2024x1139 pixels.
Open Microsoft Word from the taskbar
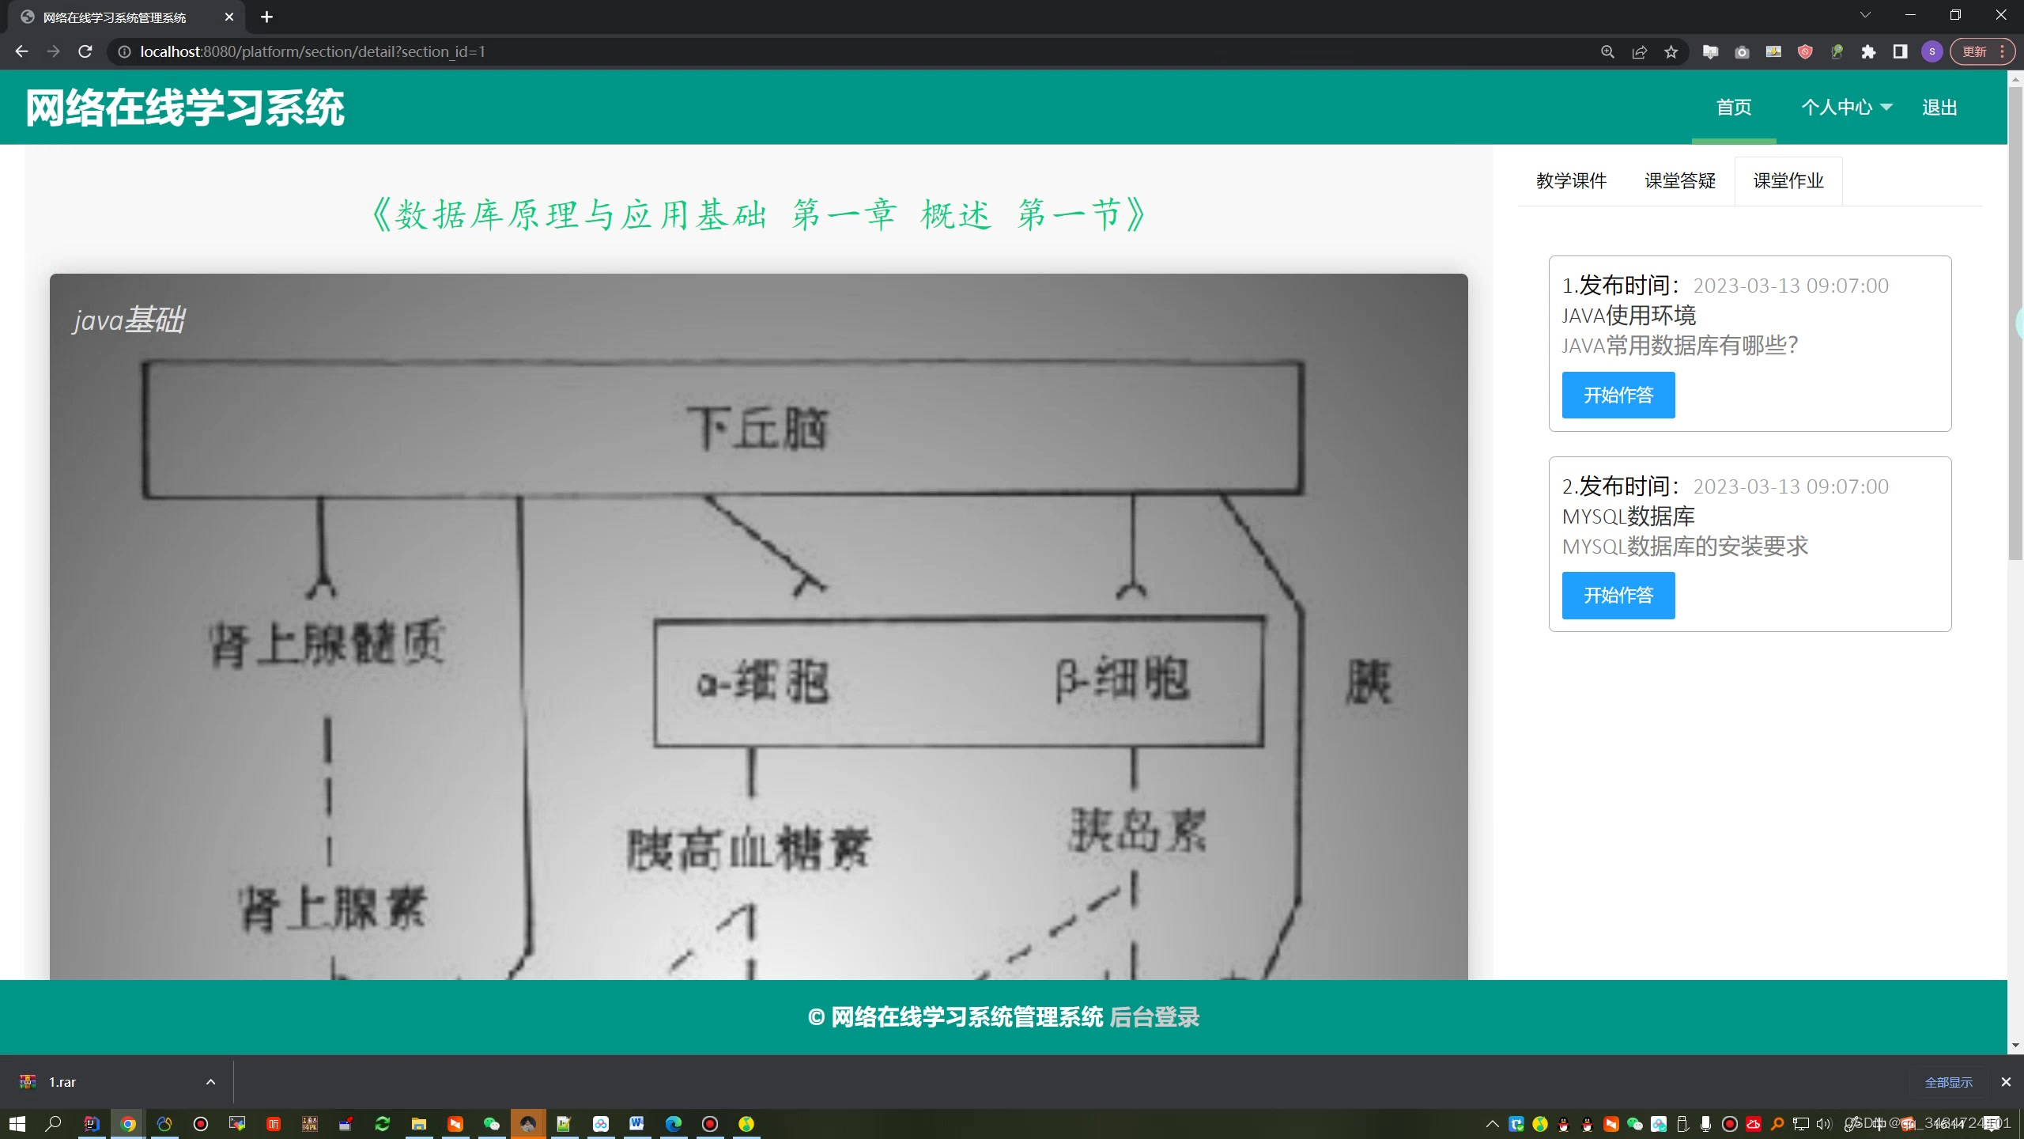pos(637,1123)
